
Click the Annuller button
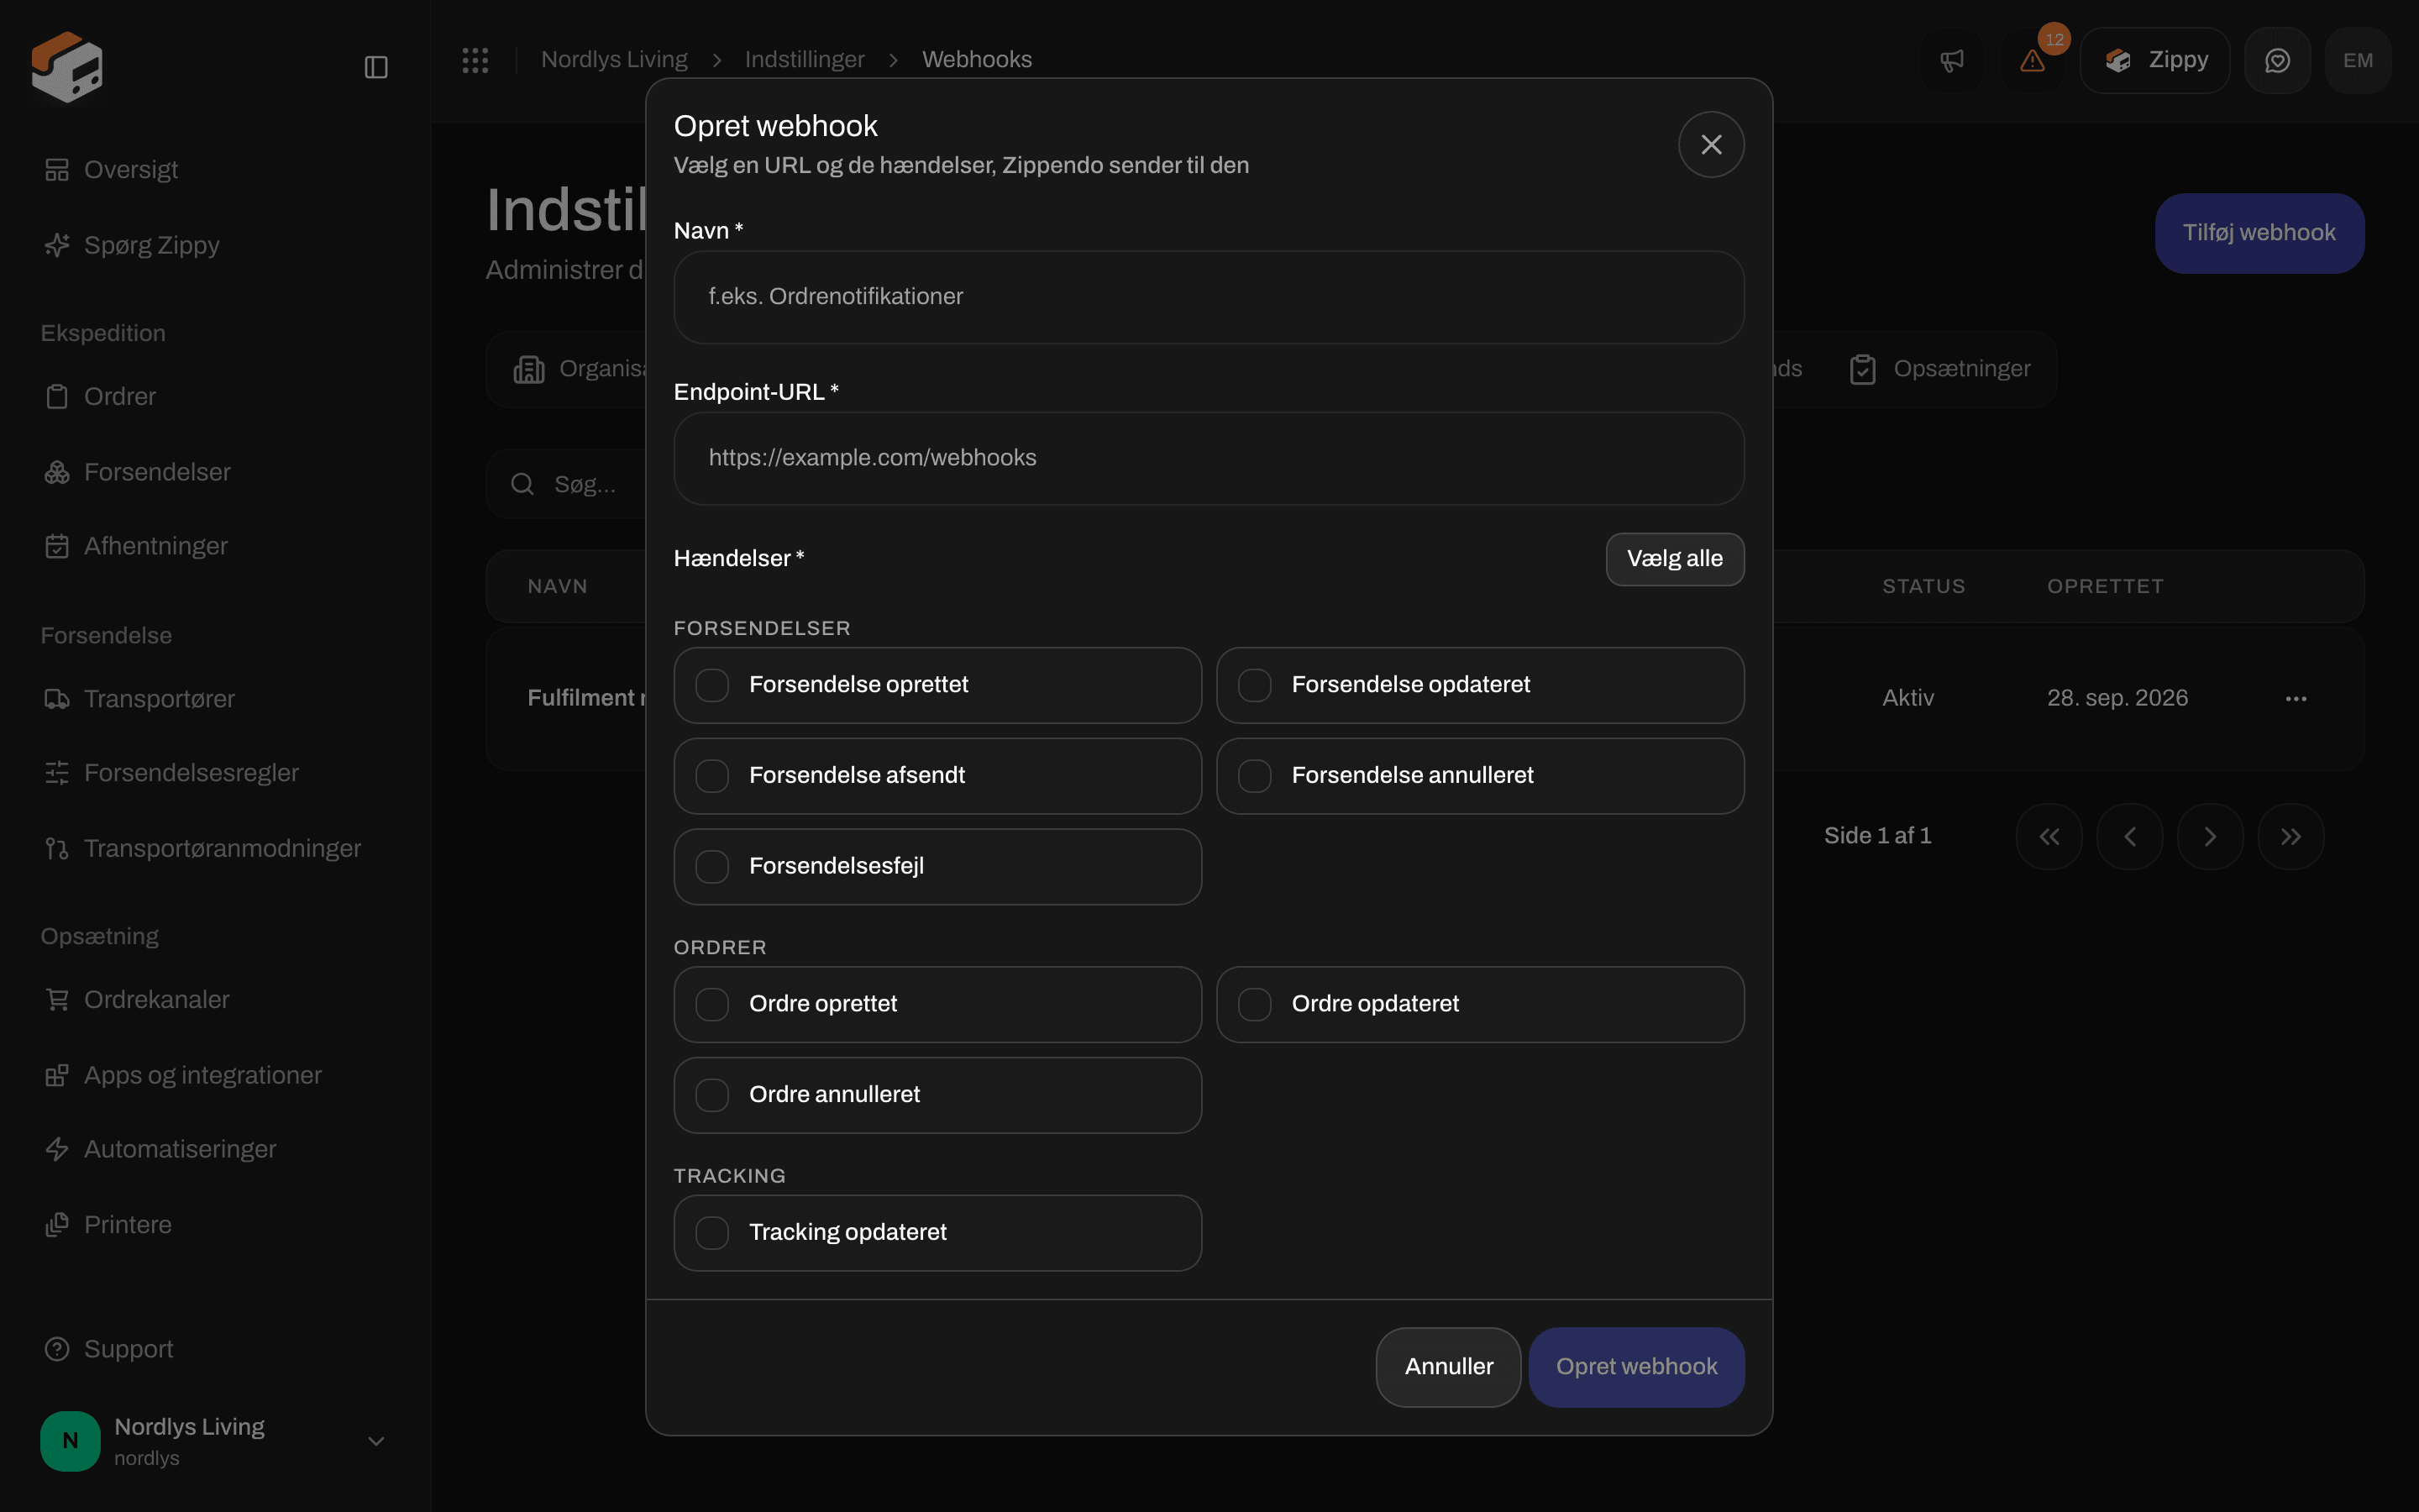coord(1448,1367)
